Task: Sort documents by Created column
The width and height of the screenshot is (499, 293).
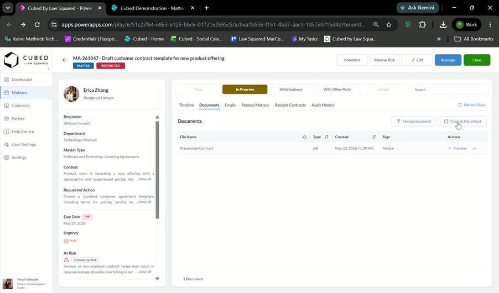Action: pos(374,137)
